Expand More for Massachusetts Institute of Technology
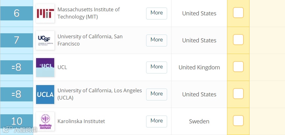 pyautogui.click(x=156, y=13)
